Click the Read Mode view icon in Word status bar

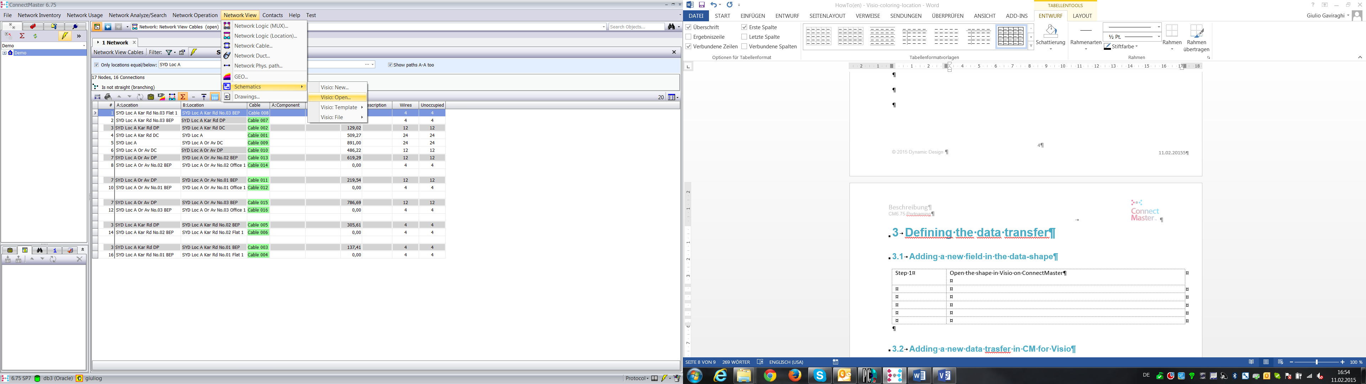1251,362
